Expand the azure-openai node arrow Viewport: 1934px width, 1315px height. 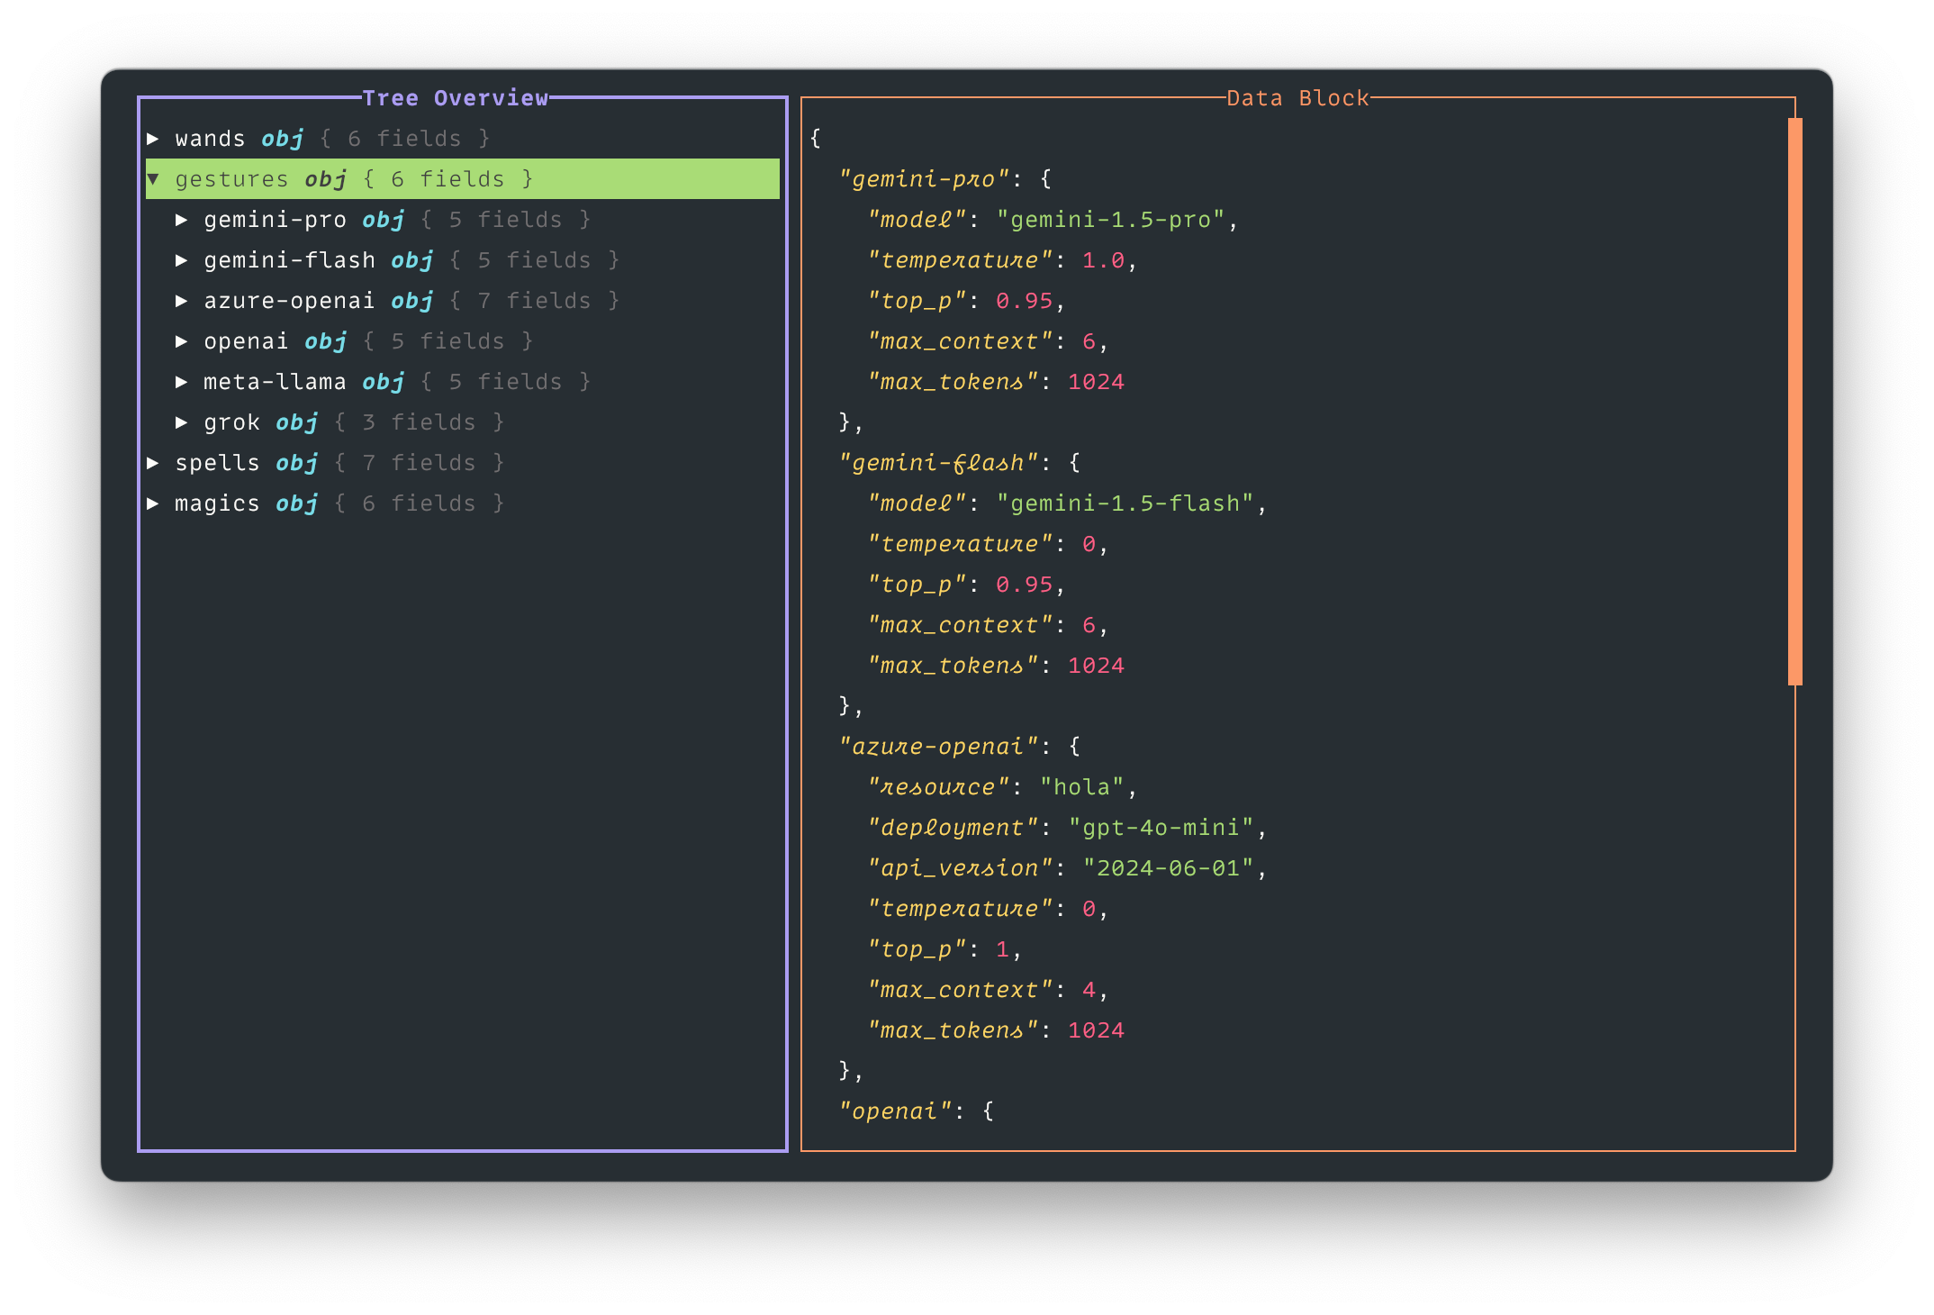point(182,301)
